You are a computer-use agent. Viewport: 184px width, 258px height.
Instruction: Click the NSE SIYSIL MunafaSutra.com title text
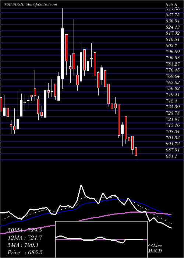tap(30, 4)
